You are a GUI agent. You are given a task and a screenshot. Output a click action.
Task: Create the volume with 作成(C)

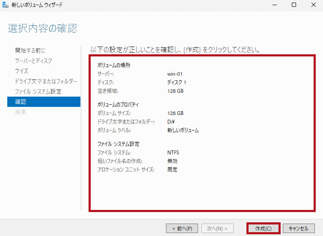[264, 228]
